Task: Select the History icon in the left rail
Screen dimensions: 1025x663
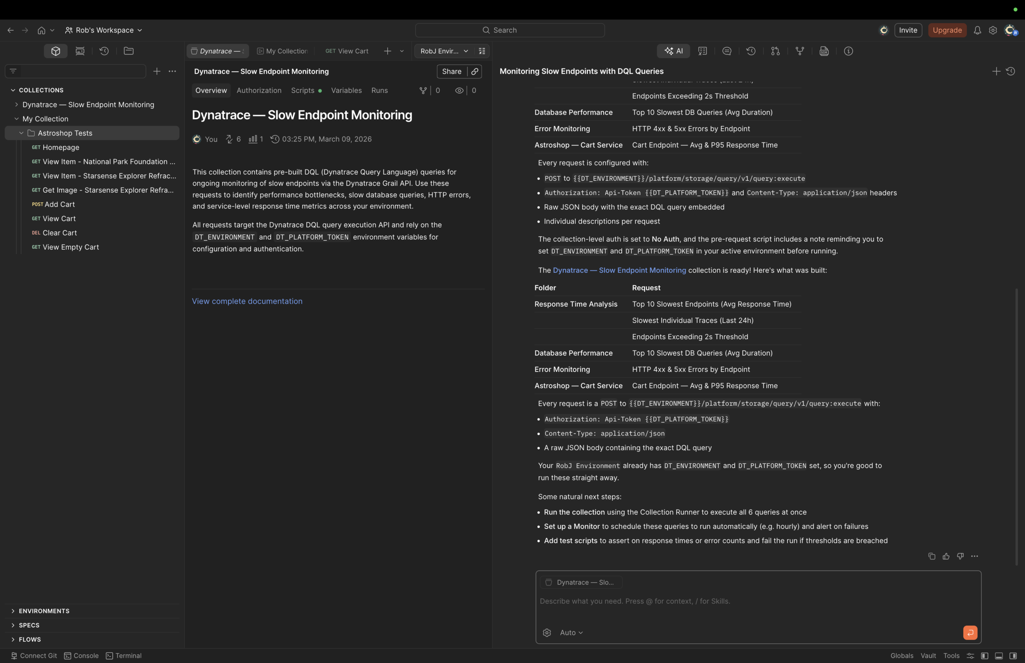Action: pyautogui.click(x=104, y=51)
